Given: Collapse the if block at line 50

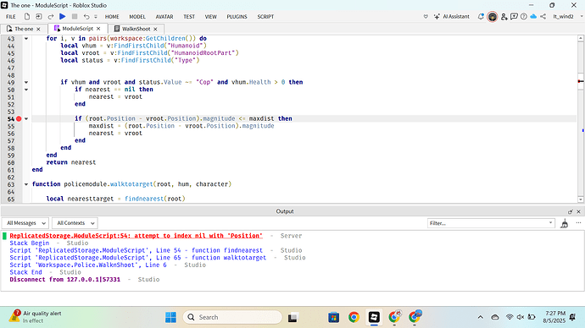Looking at the screenshot, I should click(26, 90).
